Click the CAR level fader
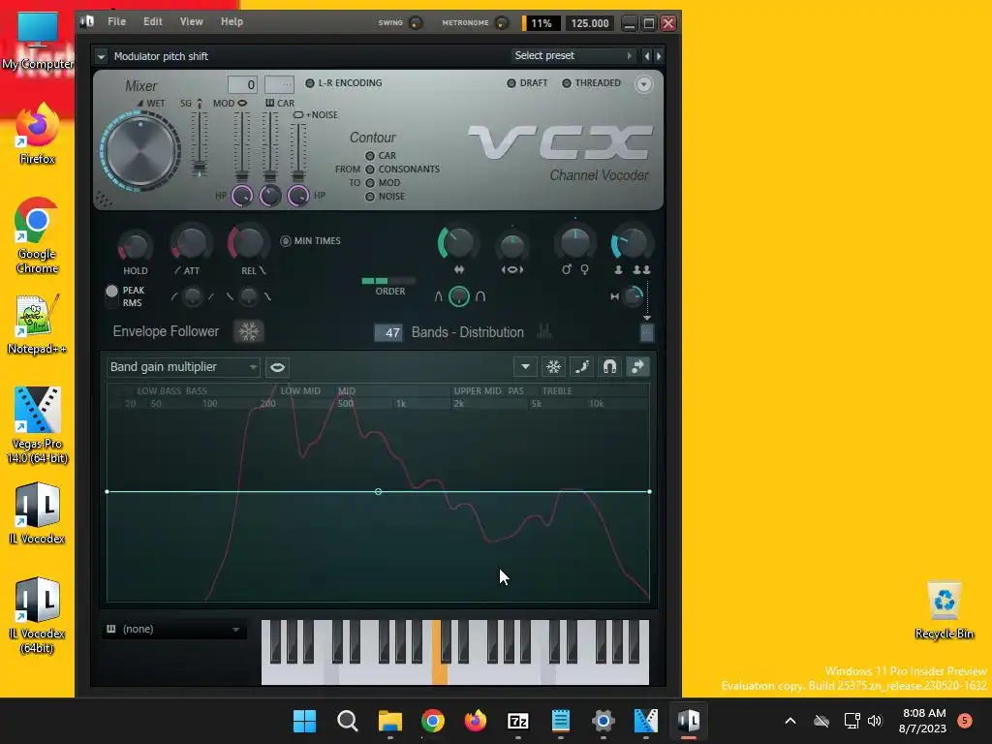This screenshot has height=744, width=992. (x=269, y=175)
